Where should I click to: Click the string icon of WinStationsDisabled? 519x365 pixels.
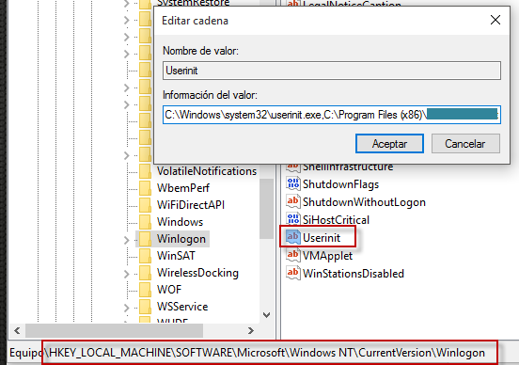[x=293, y=273]
